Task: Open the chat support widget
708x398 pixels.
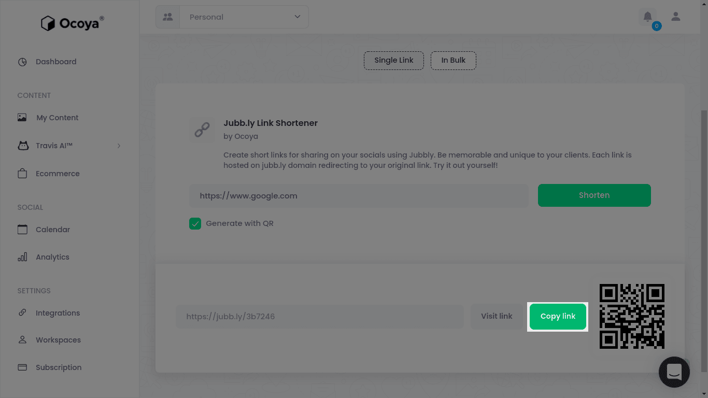Action: (x=674, y=372)
